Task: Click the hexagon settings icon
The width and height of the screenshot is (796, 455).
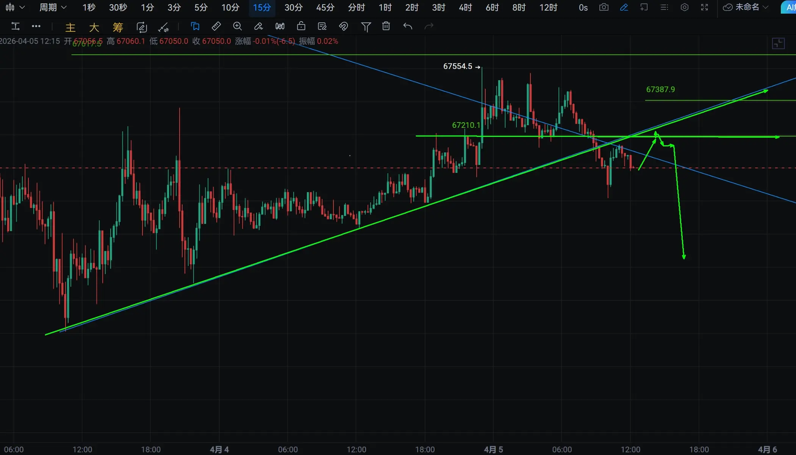Action: (x=684, y=8)
